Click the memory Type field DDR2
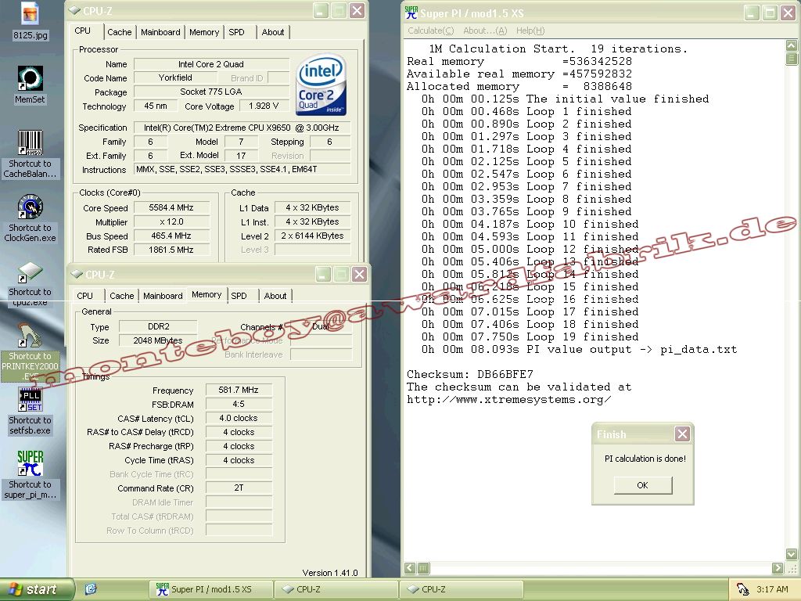The image size is (801, 601). coord(158,326)
